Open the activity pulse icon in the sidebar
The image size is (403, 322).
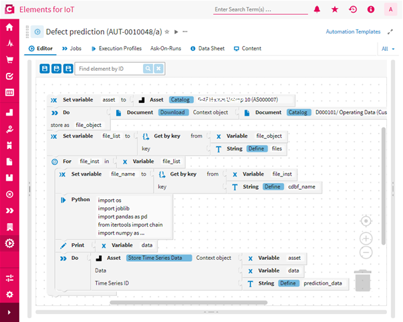9,43
